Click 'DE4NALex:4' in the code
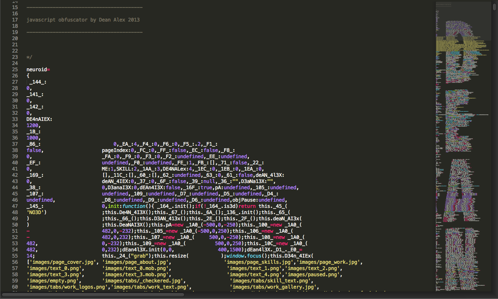The height and width of the screenshot is (299, 498). [x=178, y=169]
